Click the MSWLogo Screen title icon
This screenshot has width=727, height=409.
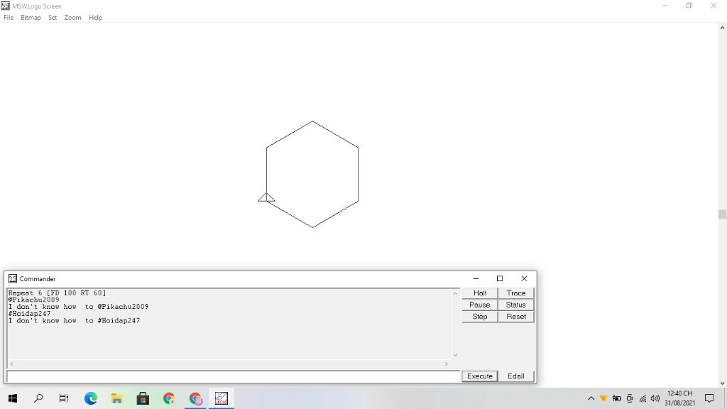(x=5, y=6)
